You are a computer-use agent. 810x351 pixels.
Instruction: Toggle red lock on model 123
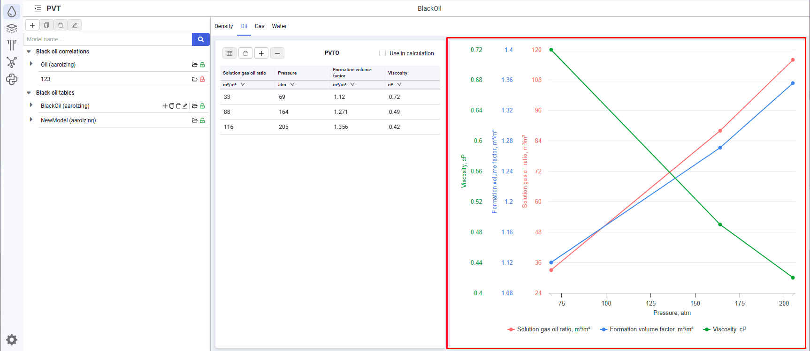pos(202,79)
